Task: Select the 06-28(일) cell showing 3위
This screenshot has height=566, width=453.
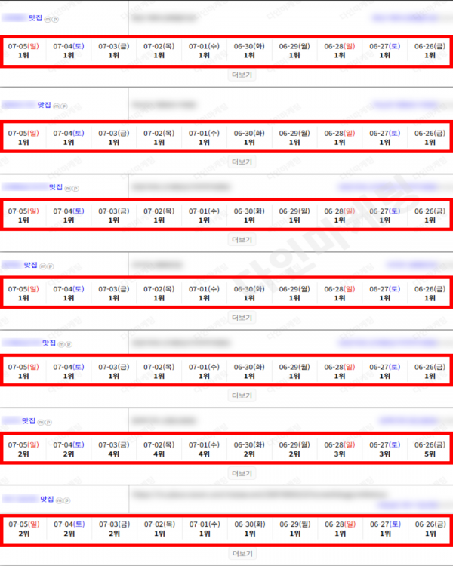Action: 340,449
